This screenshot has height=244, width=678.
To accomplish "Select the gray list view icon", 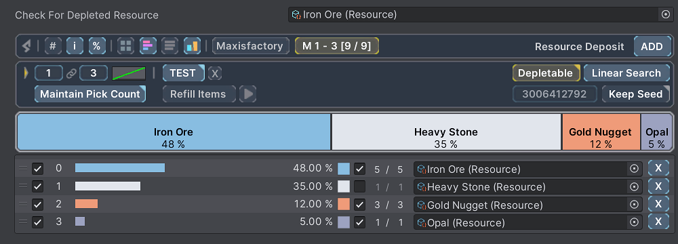I will [170, 46].
